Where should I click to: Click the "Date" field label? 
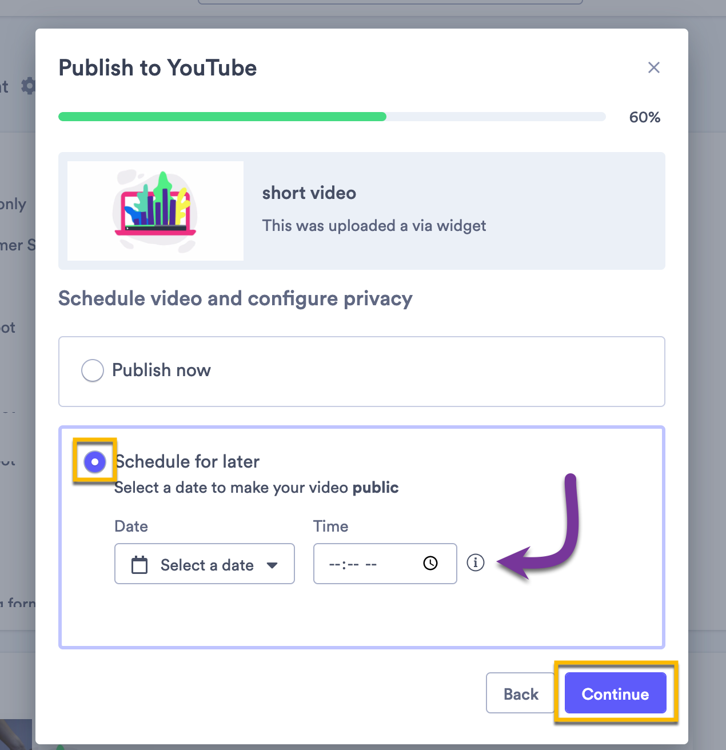click(x=131, y=526)
